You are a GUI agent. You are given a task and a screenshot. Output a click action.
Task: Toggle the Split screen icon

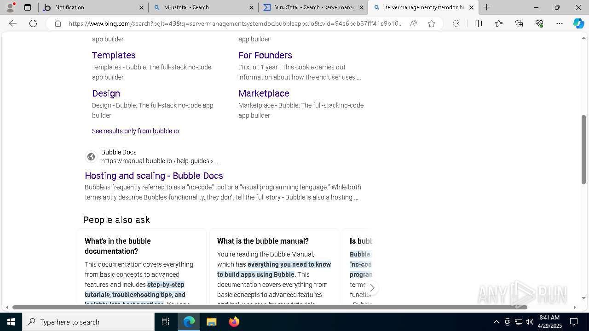coord(478,23)
